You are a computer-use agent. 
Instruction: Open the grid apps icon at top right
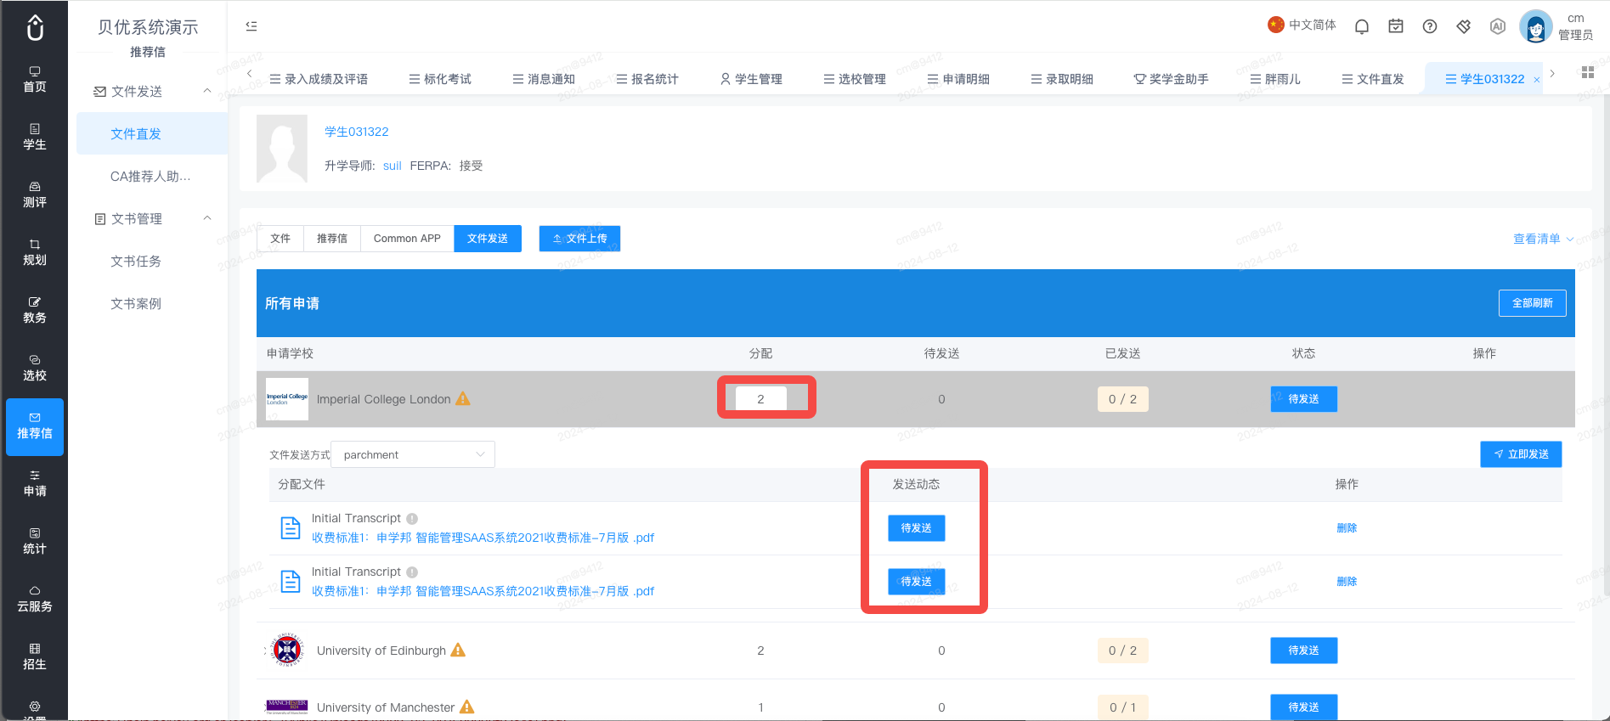coord(1587,73)
